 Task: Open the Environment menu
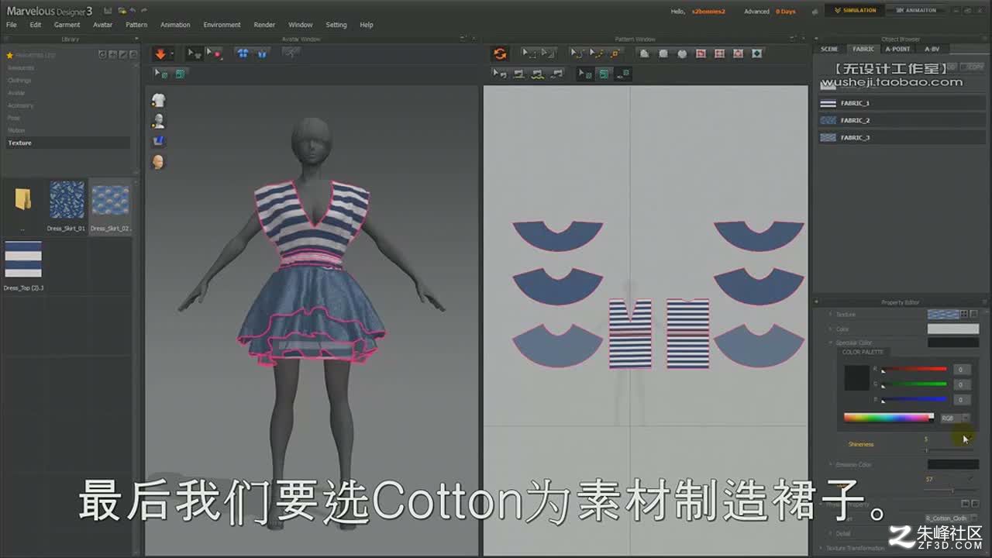click(x=222, y=25)
